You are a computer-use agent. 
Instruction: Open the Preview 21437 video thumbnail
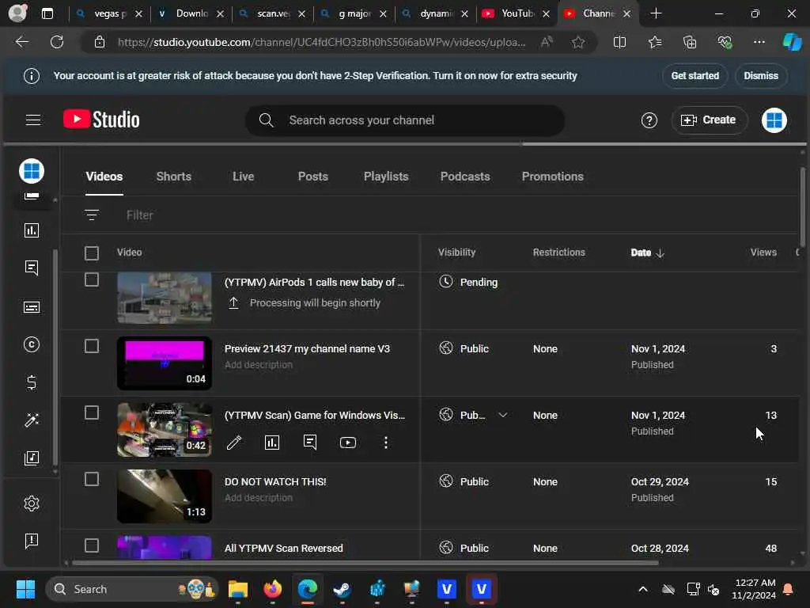165,363
